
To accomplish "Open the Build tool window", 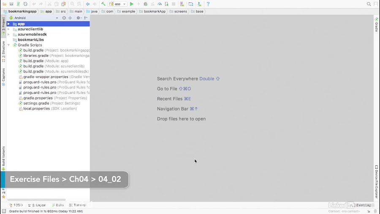I will tap(58, 205).
